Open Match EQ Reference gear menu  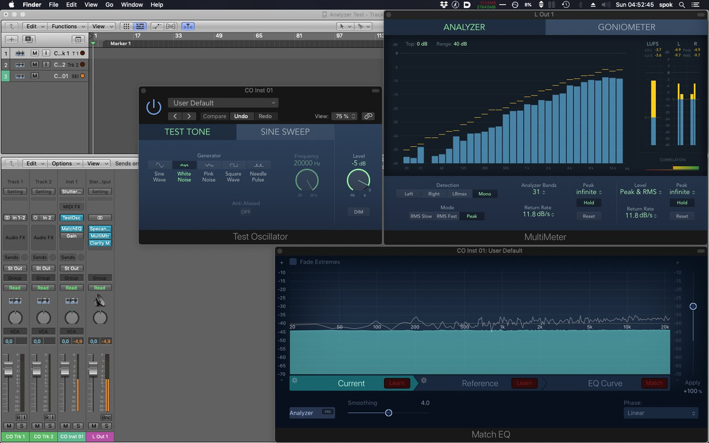pyautogui.click(x=424, y=380)
